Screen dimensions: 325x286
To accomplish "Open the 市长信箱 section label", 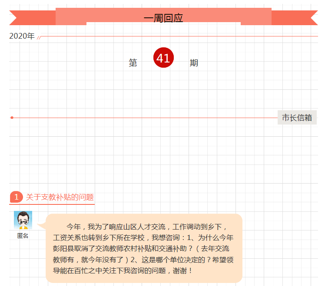I will (297, 118).
